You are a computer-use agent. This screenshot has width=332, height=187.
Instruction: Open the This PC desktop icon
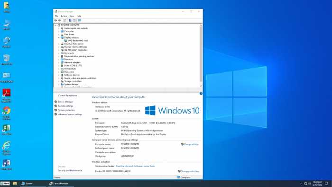(7, 25)
